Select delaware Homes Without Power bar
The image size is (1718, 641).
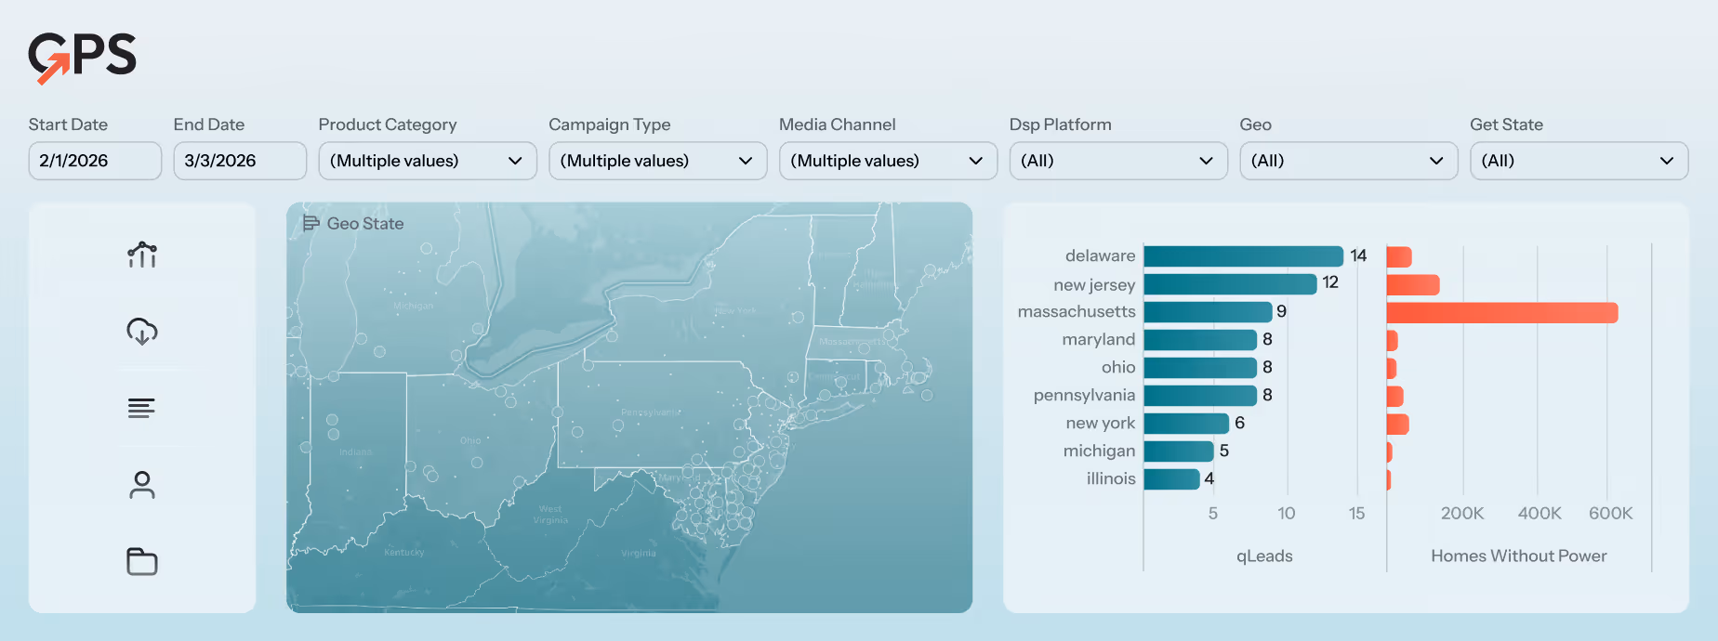point(1399,257)
